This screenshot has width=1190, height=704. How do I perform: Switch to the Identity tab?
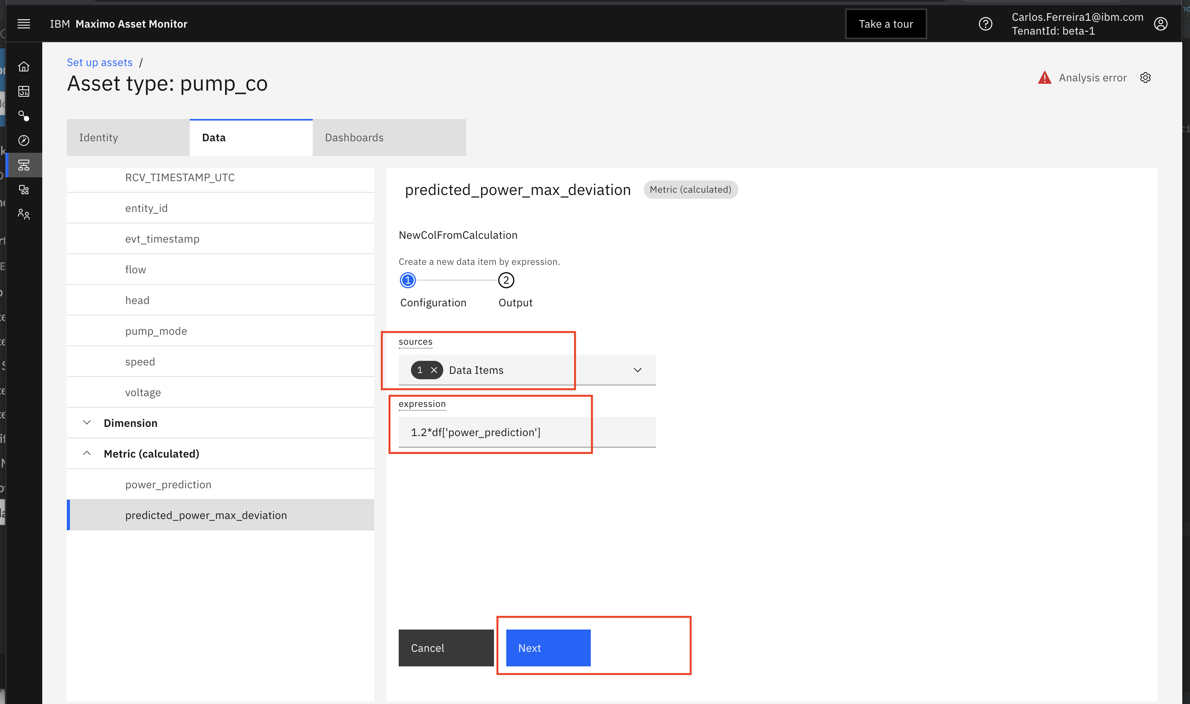pos(128,137)
